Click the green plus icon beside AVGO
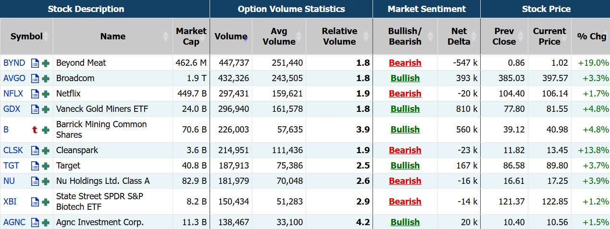 click(46, 78)
